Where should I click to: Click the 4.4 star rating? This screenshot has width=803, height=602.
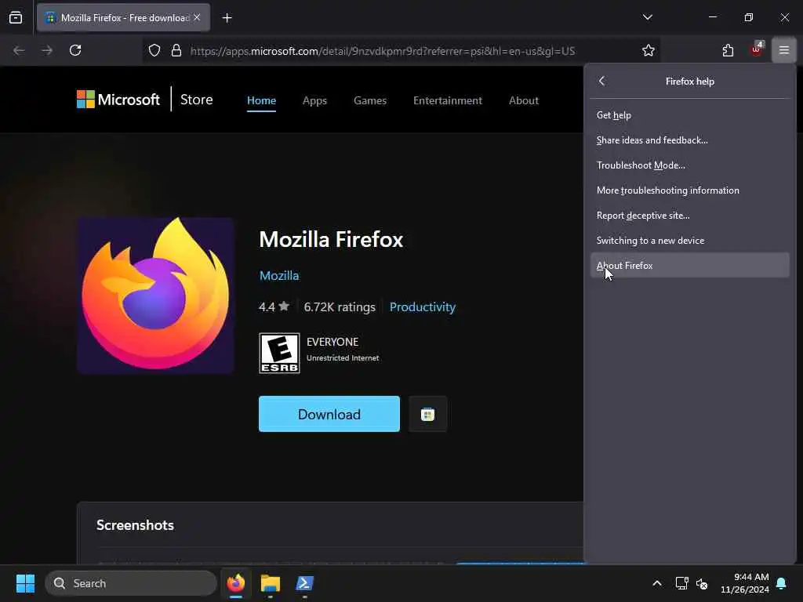pos(274,306)
